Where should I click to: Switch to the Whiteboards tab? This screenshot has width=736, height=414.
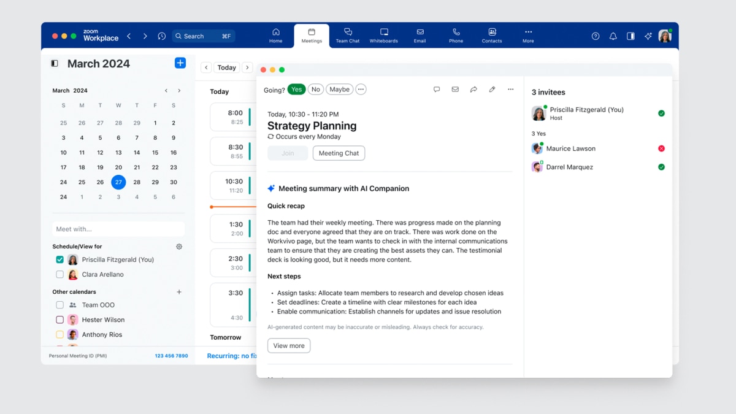click(x=384, y=36)
